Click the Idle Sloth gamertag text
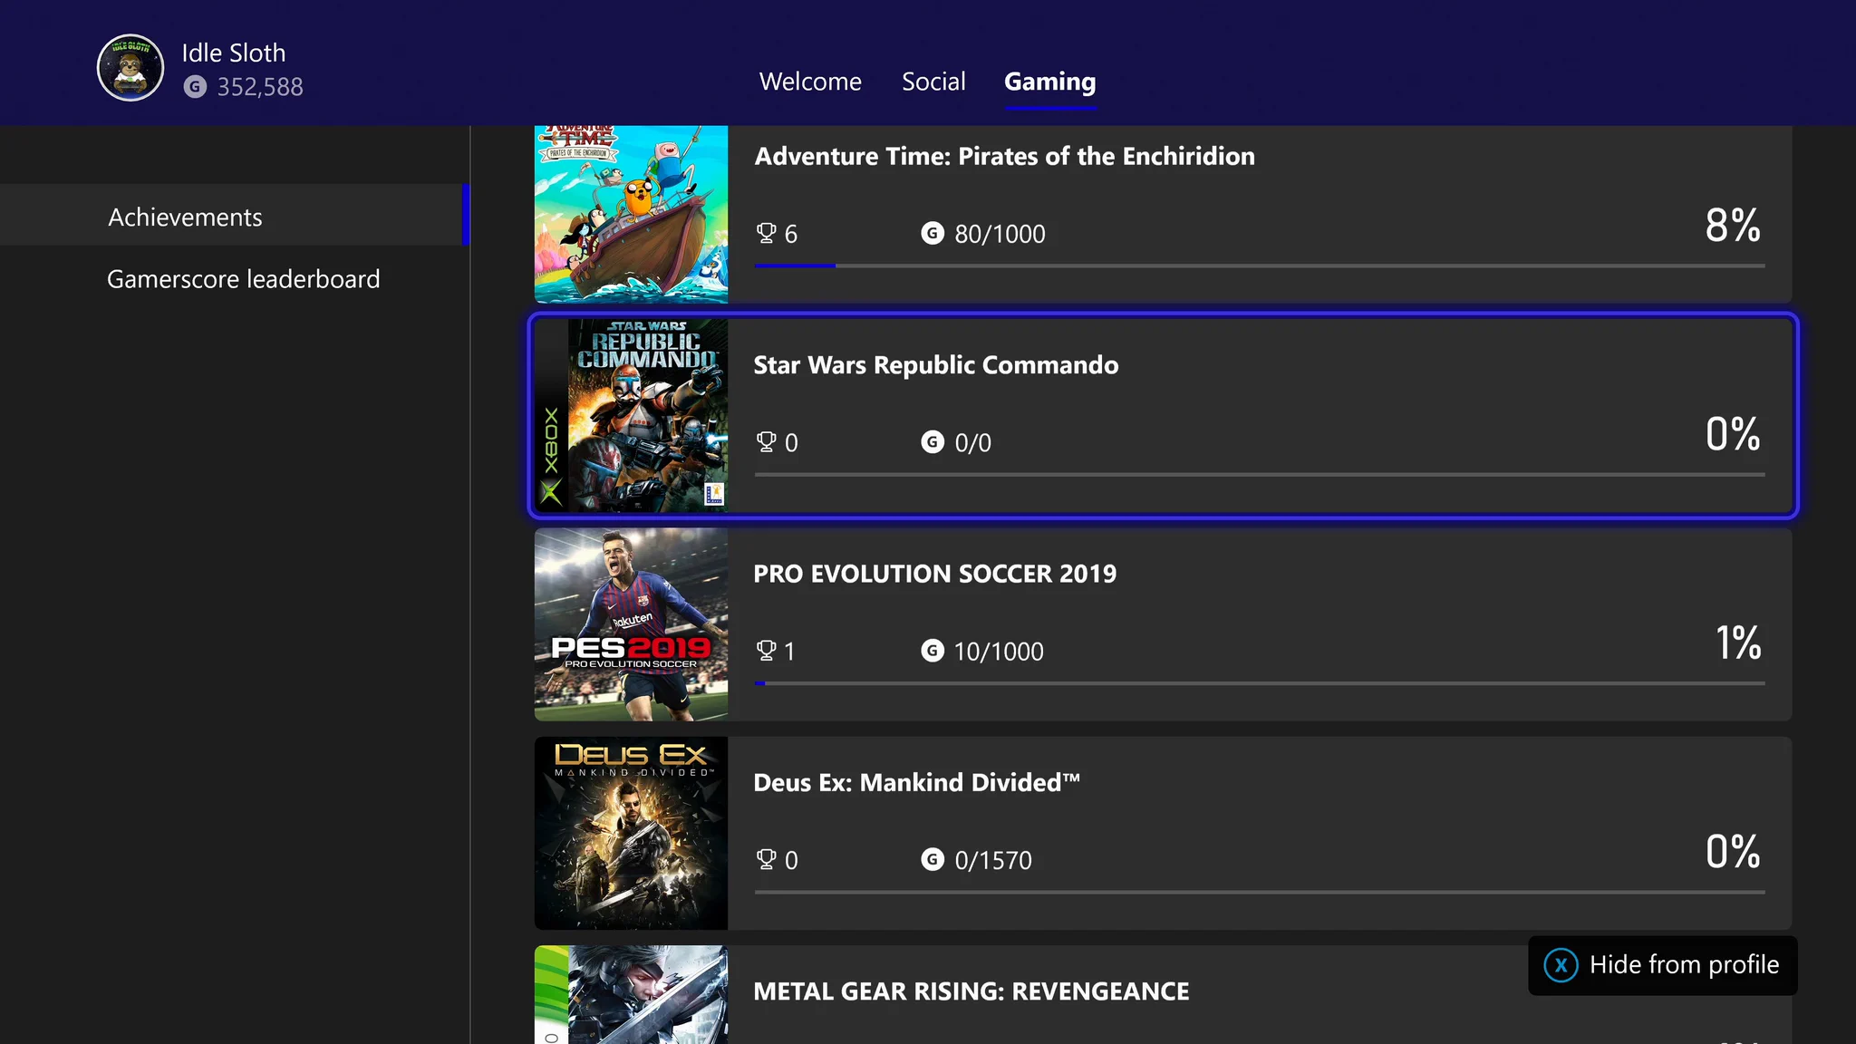The image size is (1856, 1044). (x=234, y=53)
